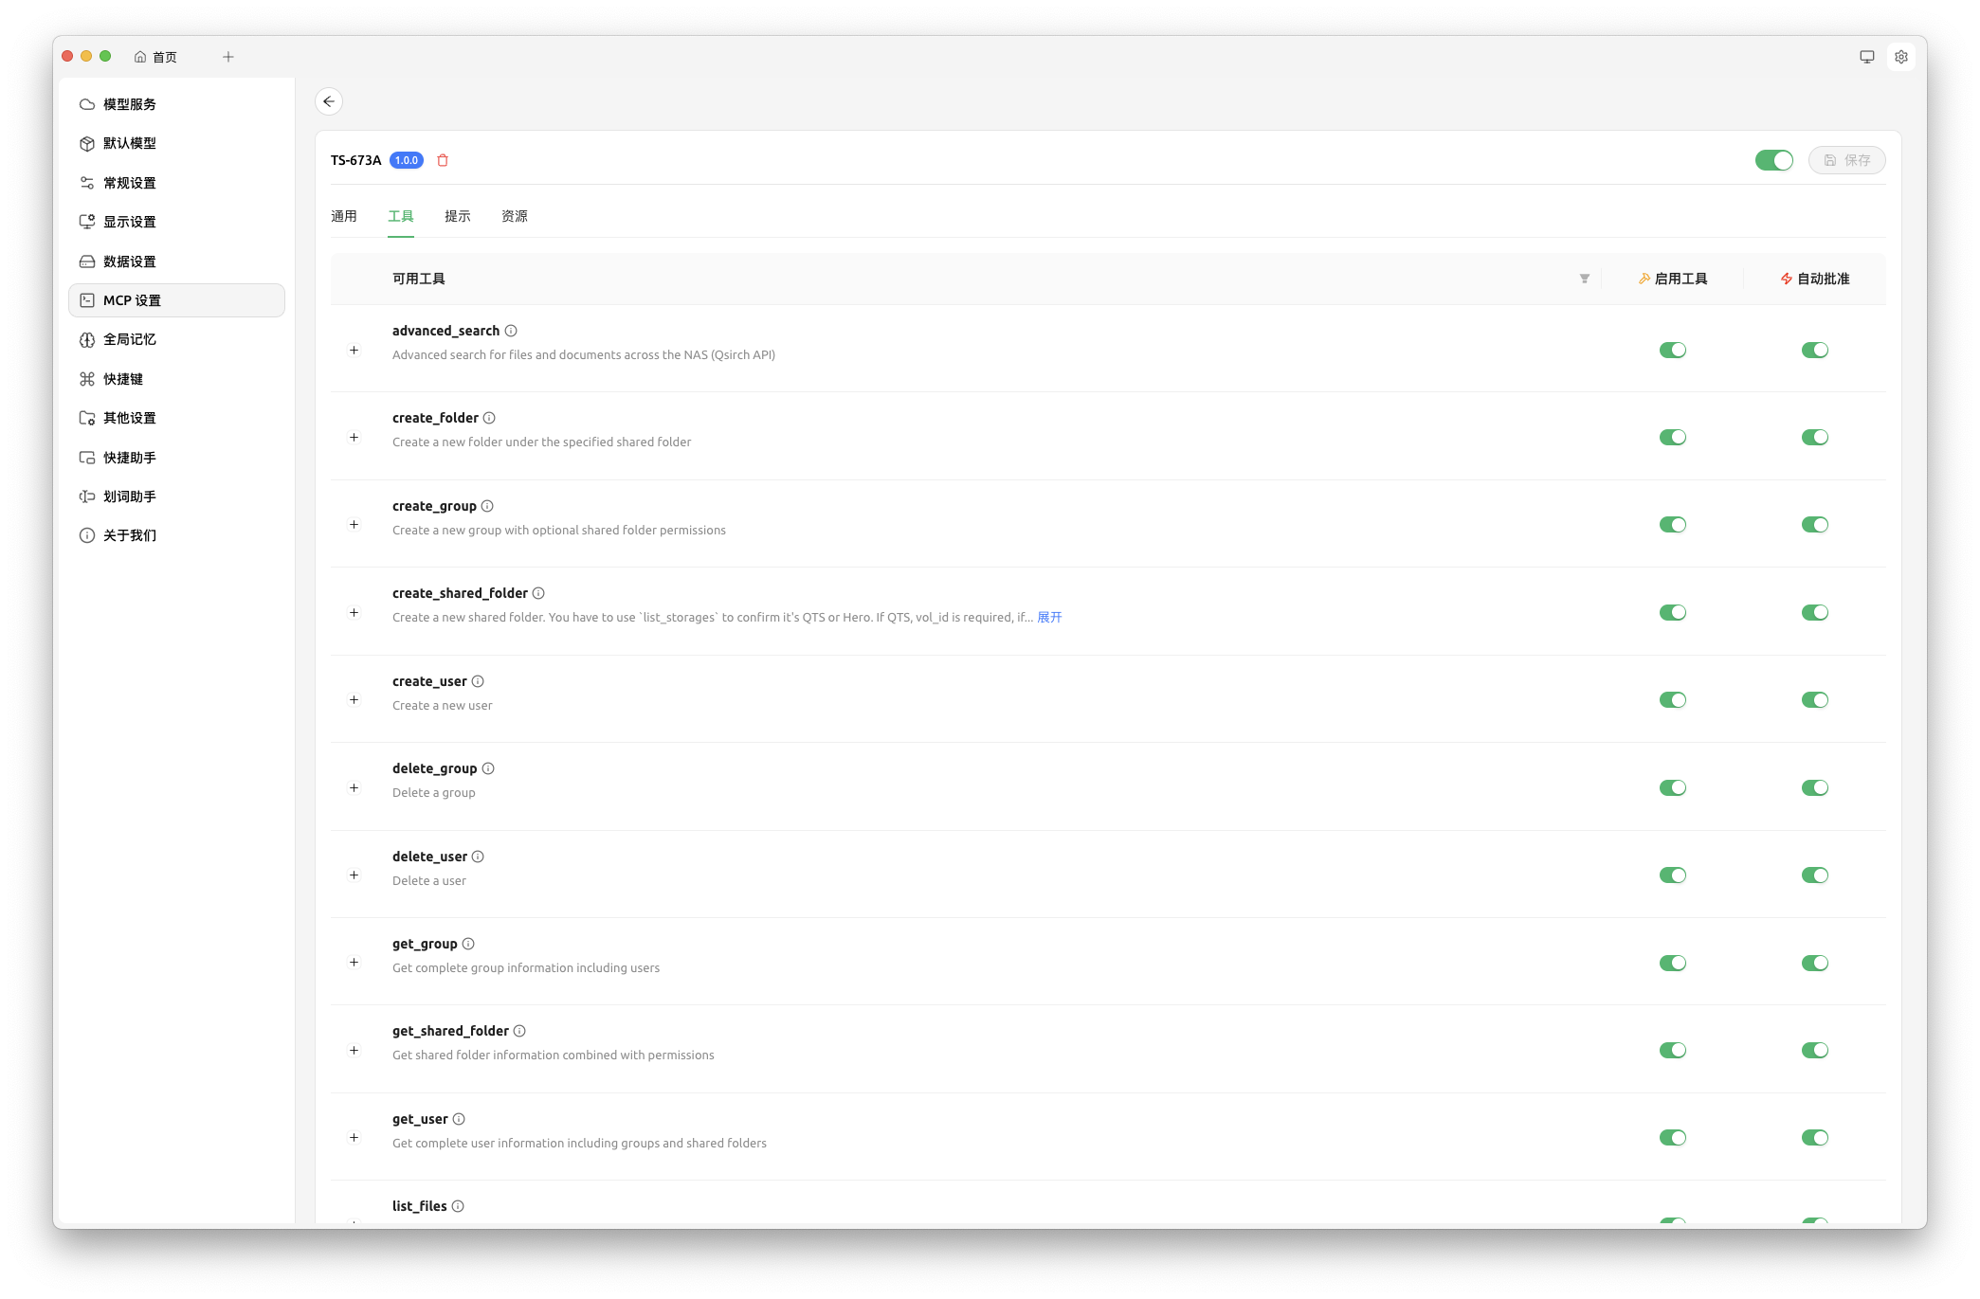This screenshot has height=1299, width=1980.
Task: Open settings gear in title bar
Action: tap(1900, 57)
